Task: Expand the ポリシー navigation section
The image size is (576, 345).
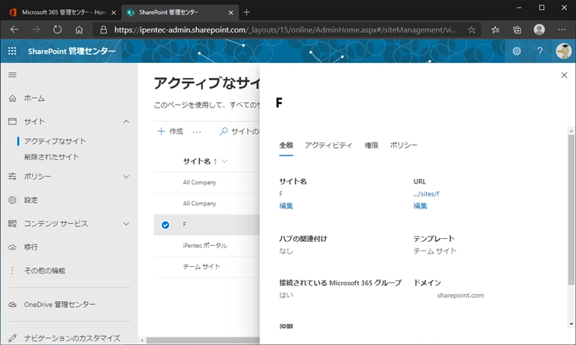Action: [x=126, y=177]
